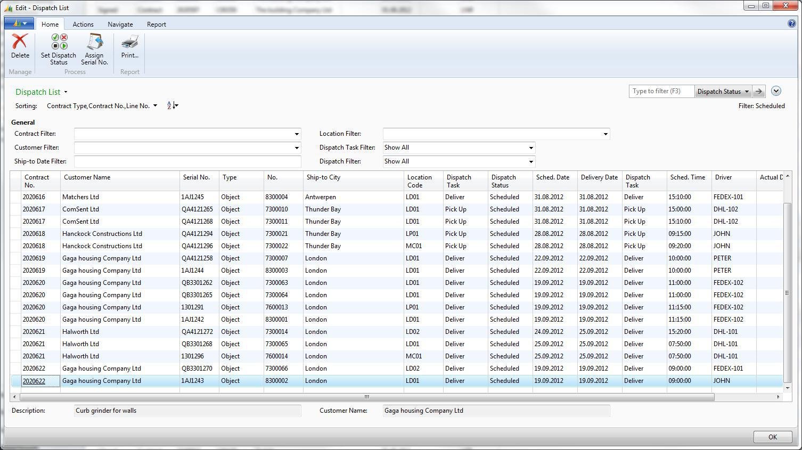The width and height of the screenshot is (802, 450).
Task: Expand the Contract Filter dropdown
Action: 297,134
